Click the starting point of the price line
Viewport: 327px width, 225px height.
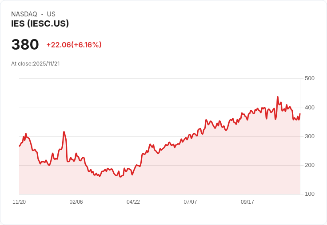[x=20, y=146]
